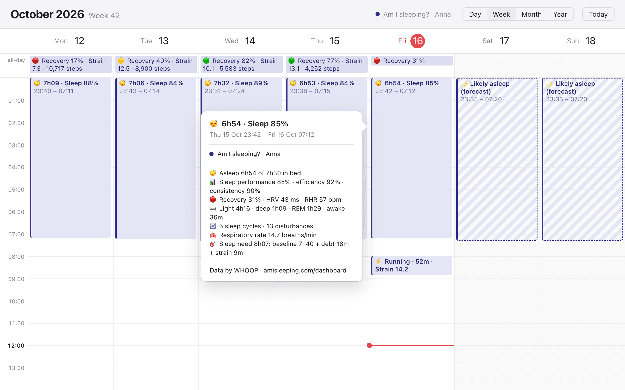Viewport: 625px width, 390px height.
Task: Click the moon icon on Sunday's forecast event
Action: click(549, 84)
